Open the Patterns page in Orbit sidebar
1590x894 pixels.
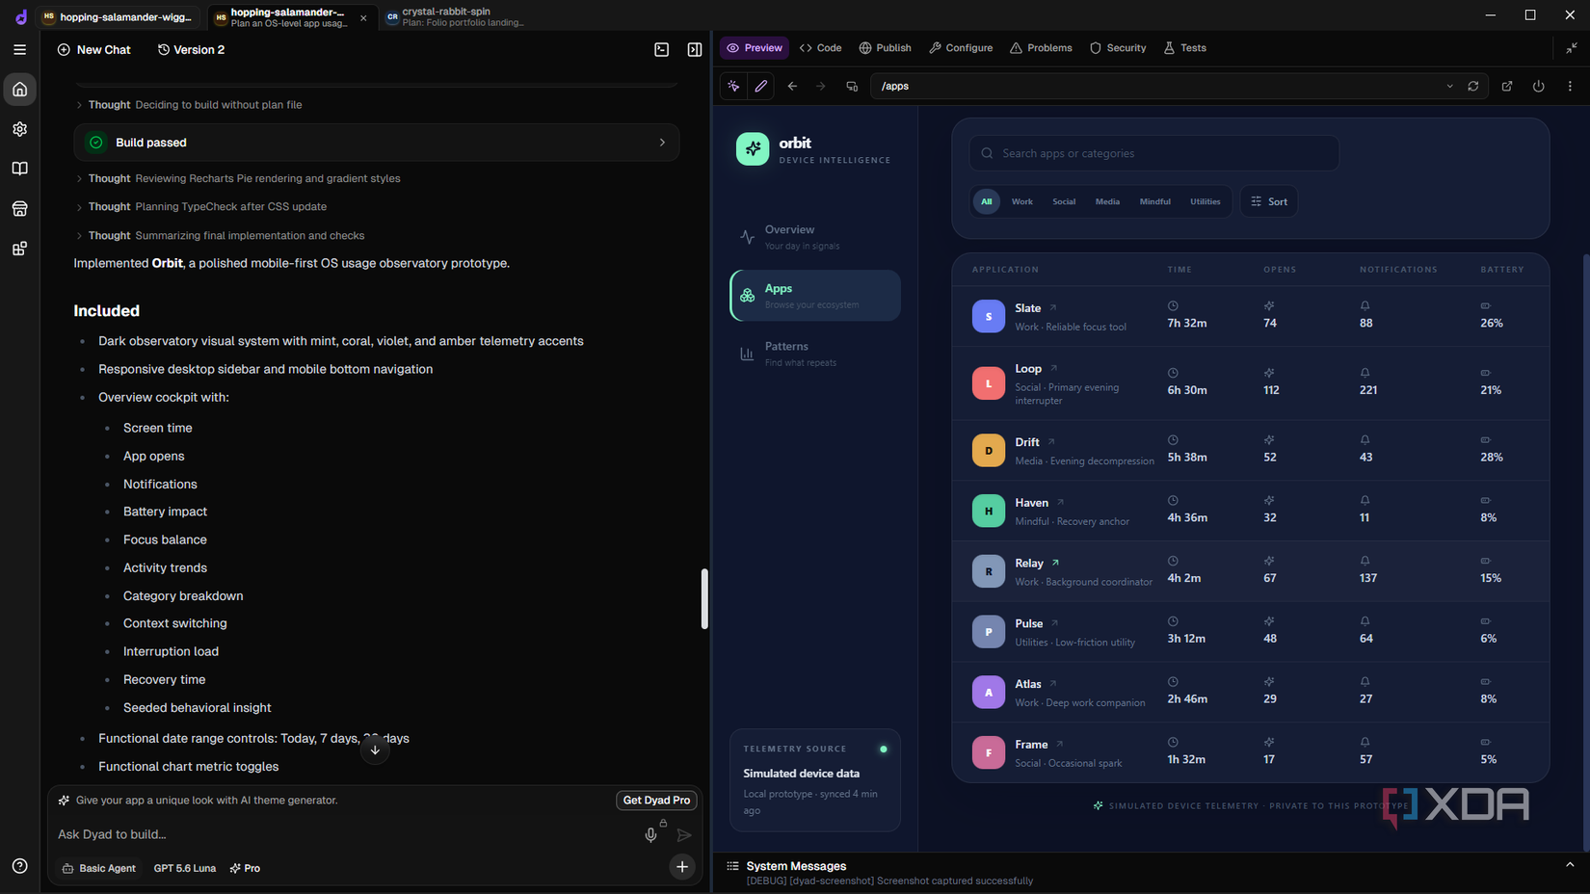tap(815, 354)
